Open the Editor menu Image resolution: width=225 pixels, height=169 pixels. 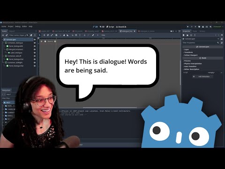click(x=24, y=26)
